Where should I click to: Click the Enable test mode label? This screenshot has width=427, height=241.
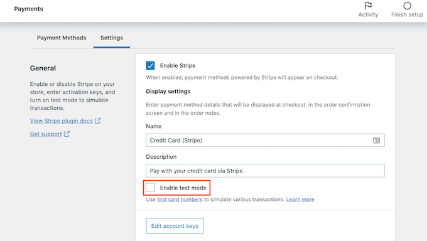coord(183,188)
